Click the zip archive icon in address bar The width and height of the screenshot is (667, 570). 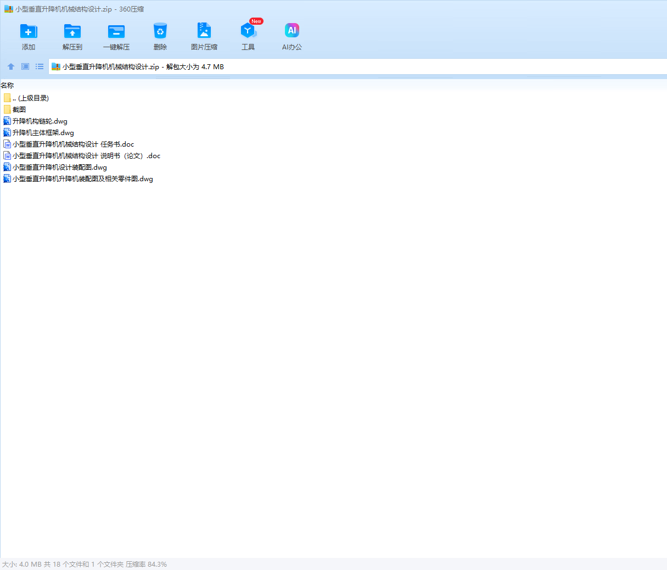tap(56, 67)
